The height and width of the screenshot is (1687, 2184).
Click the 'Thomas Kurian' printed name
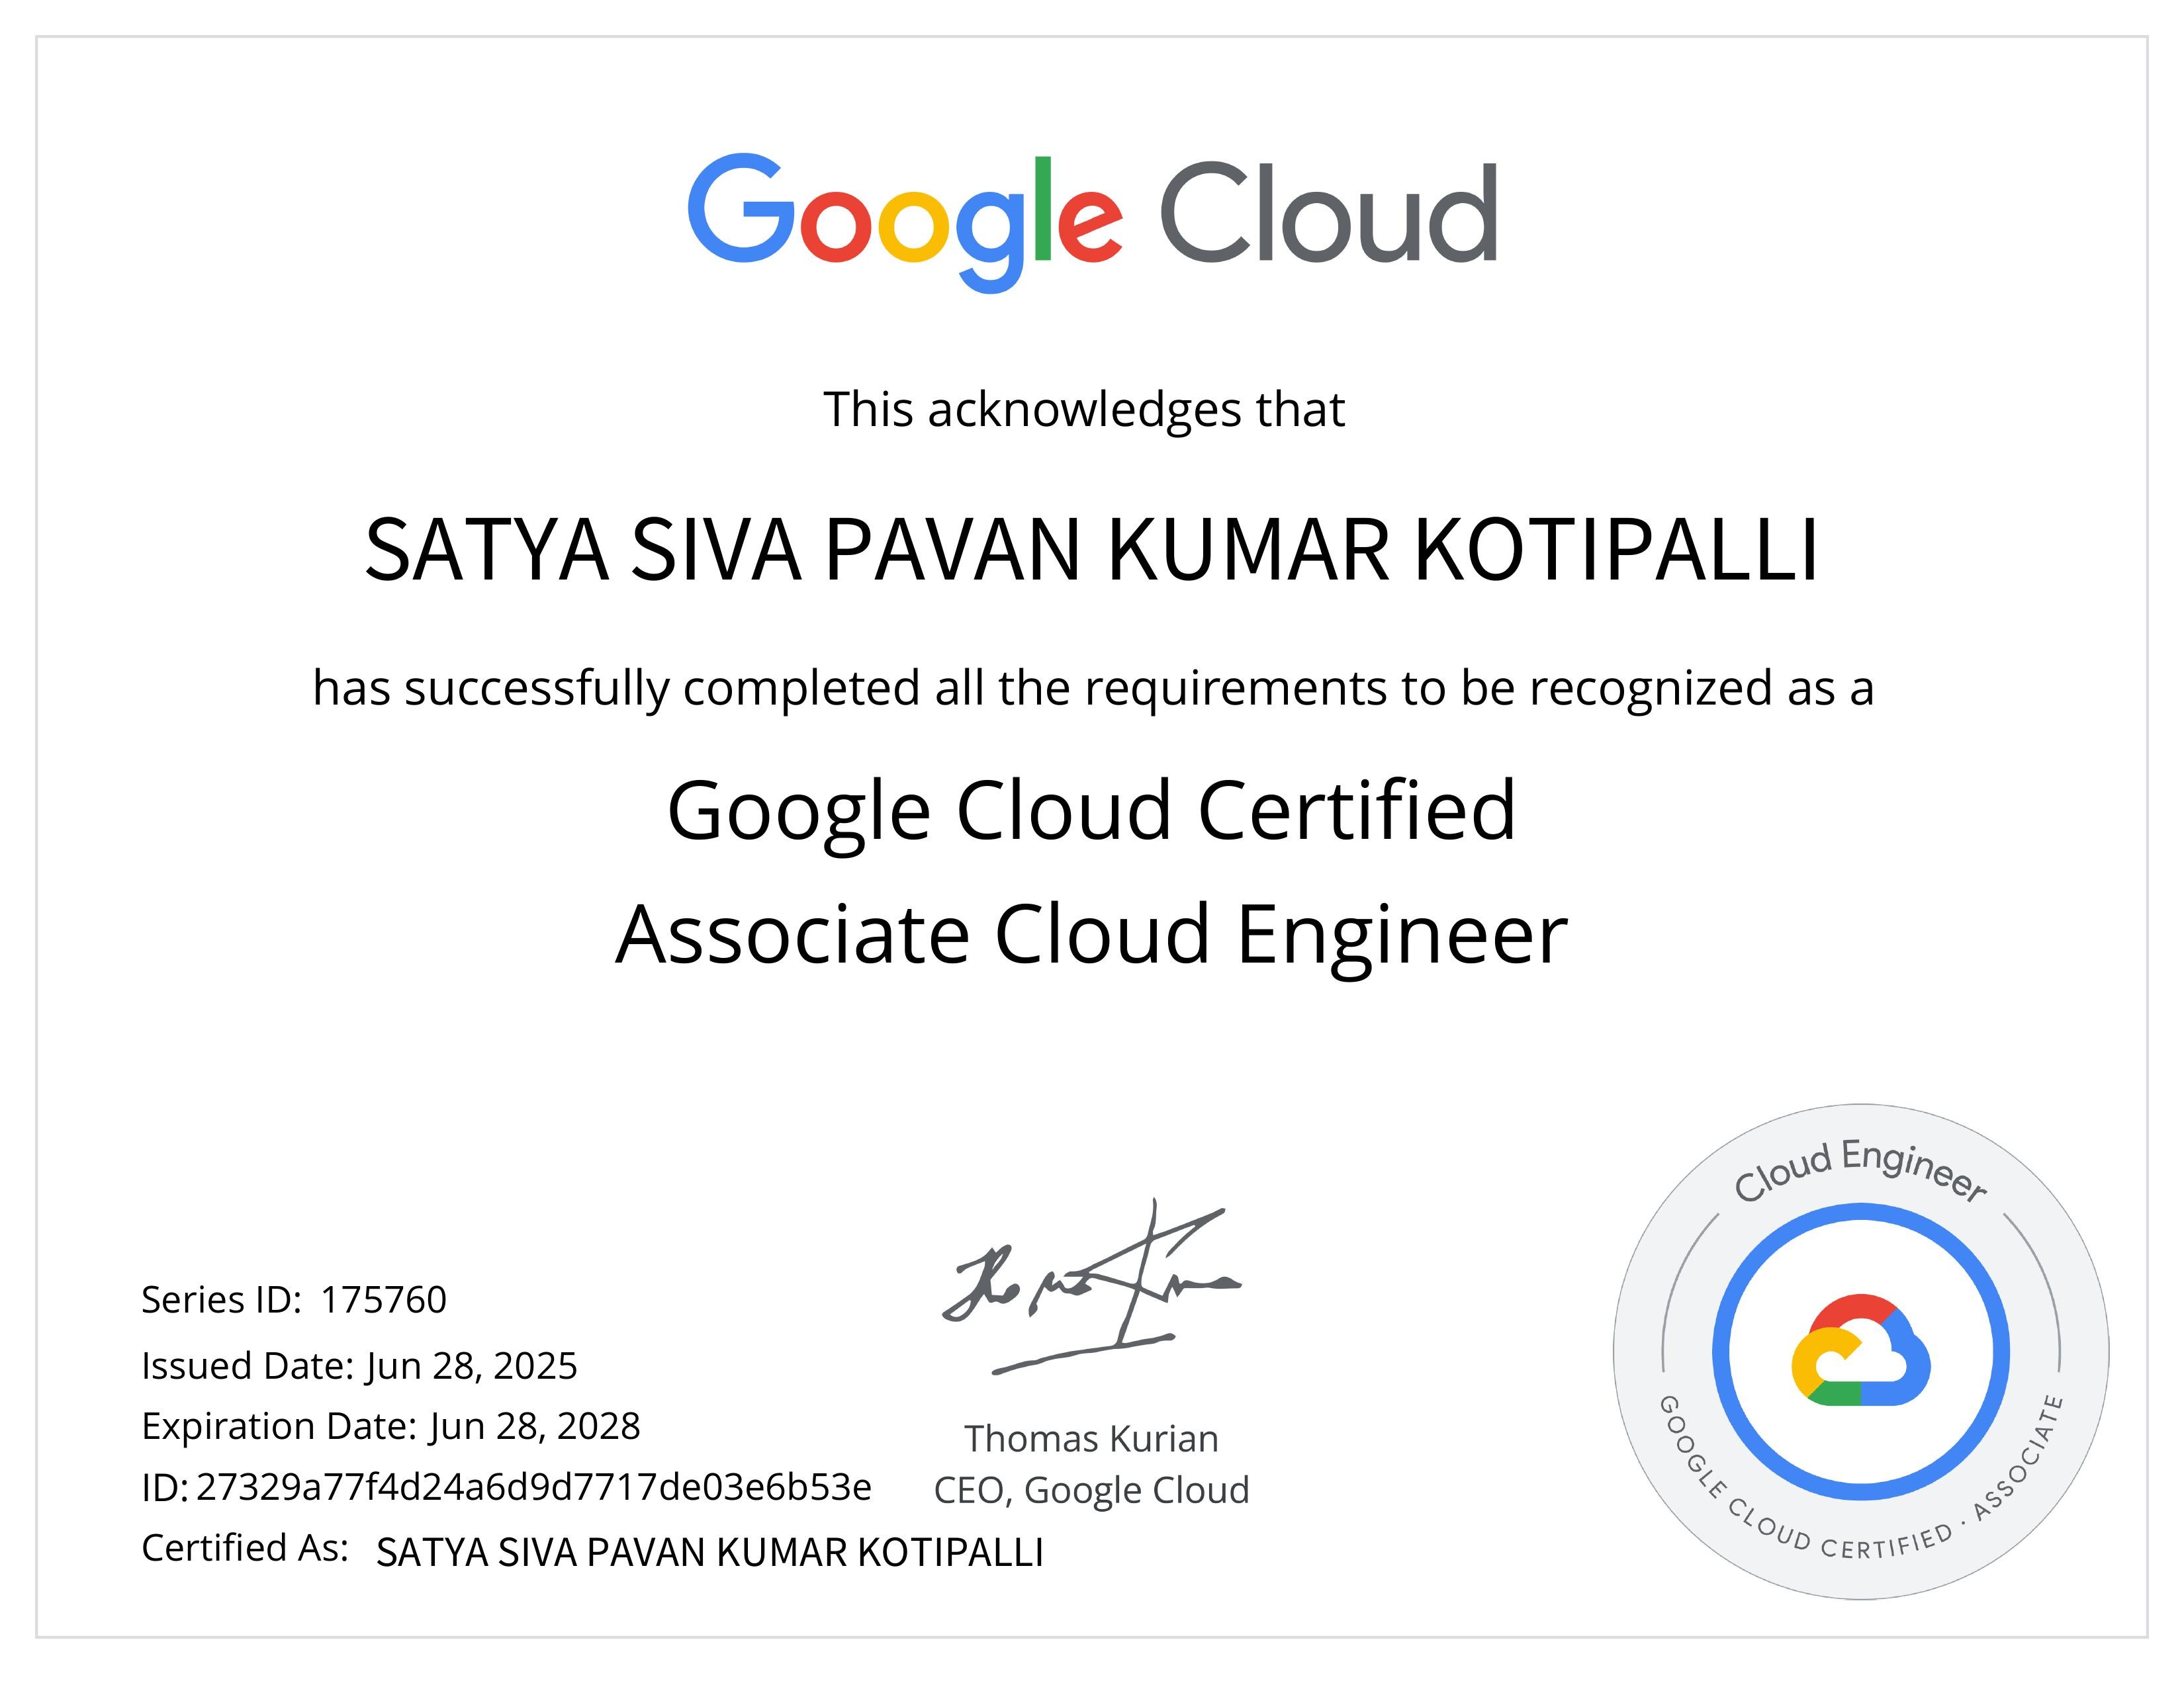pos(1091,1439)
